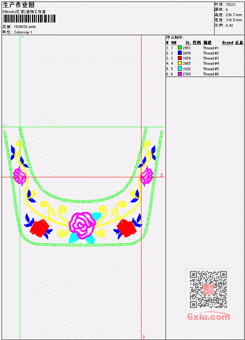Click the green swatch for Thread #1

[180, 47]
